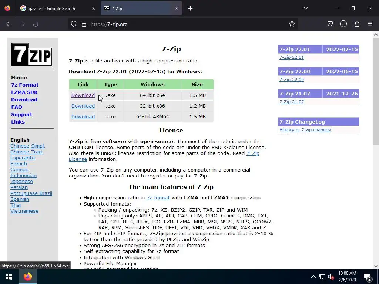Open the Links sidebar link
This screenshot has width=379, height=284.
point(18,122)
